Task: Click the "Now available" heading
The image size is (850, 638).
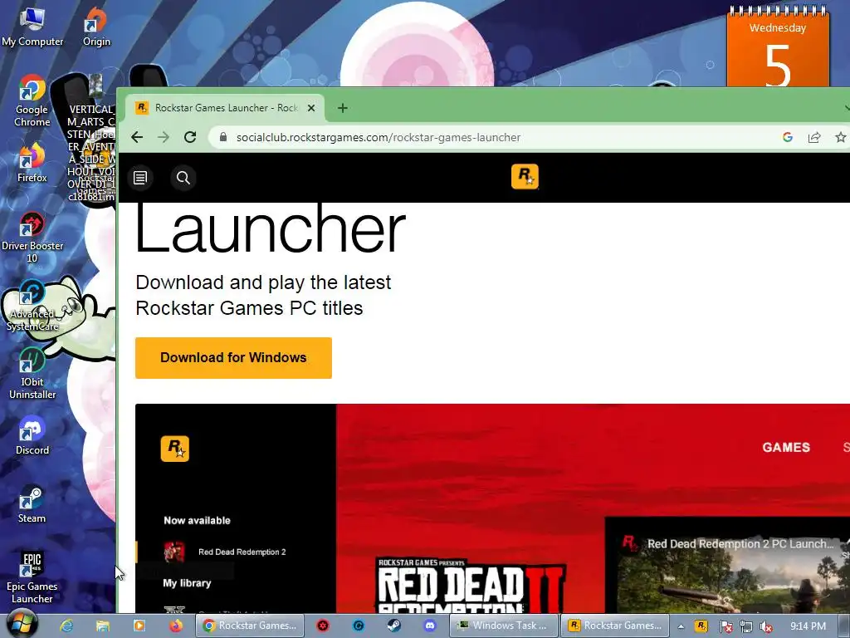Action: pyautogui.click(x=197, y=520)
